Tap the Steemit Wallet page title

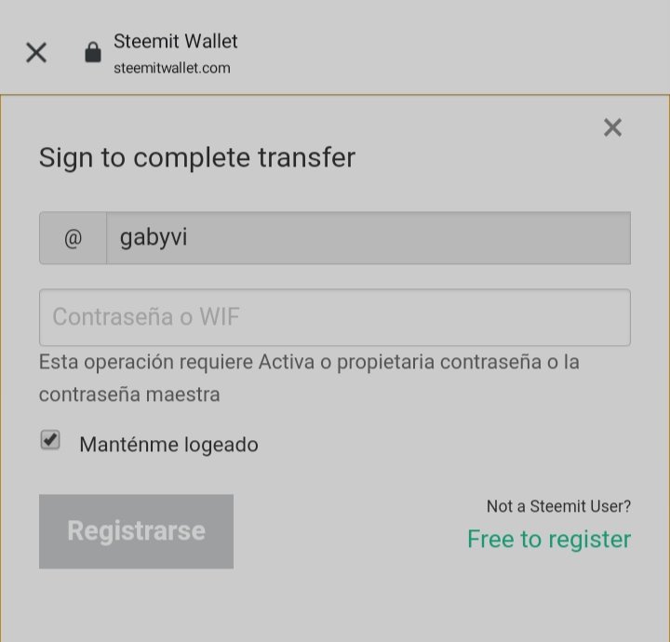(175, 42)
